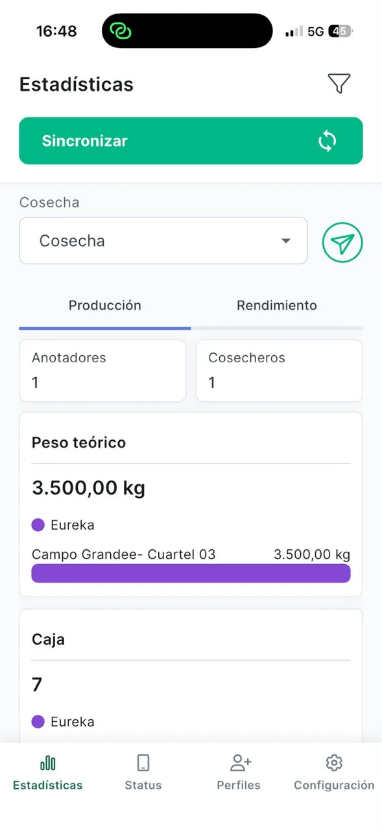382x831 pixels.
Task: Switch to the Rendimiento tab
Action: [x=277, y=305]
